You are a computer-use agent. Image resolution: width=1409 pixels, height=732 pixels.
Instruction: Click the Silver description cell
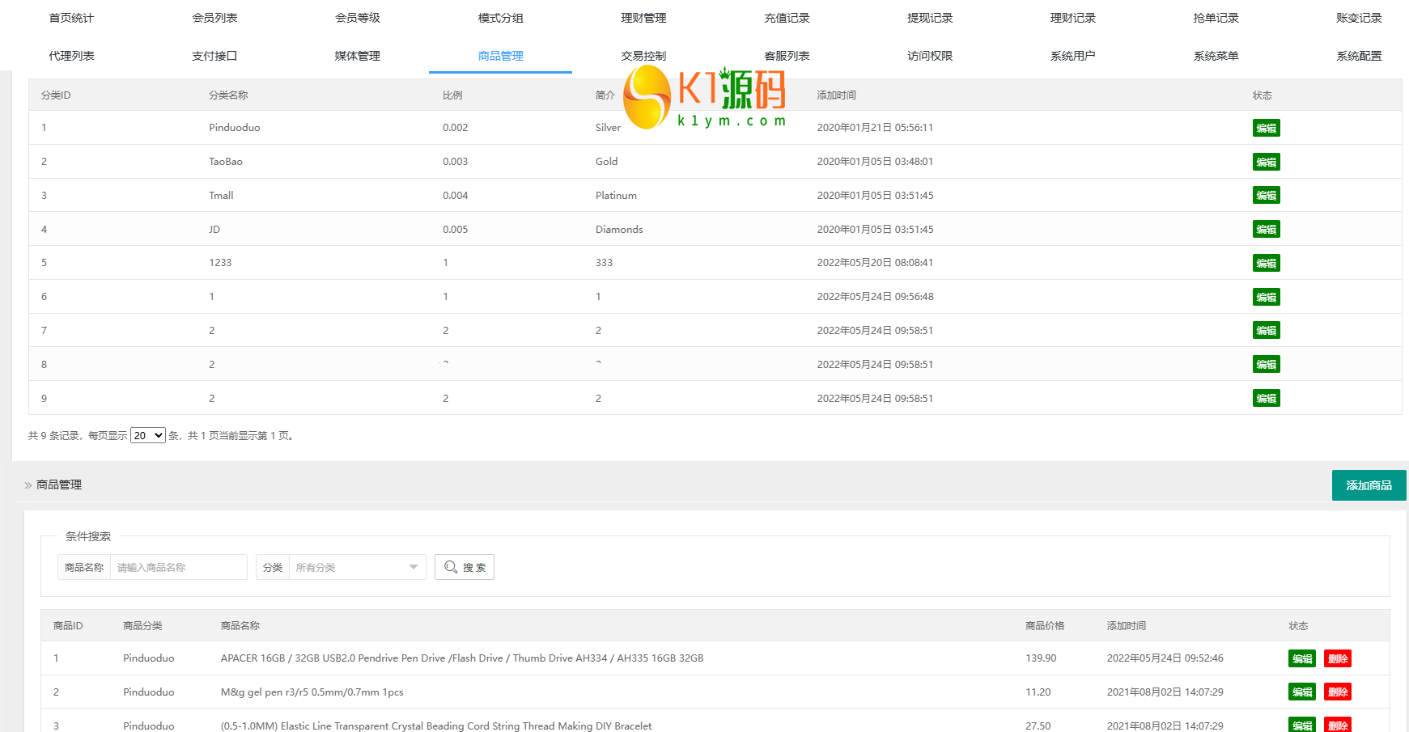tap(608, 128)
